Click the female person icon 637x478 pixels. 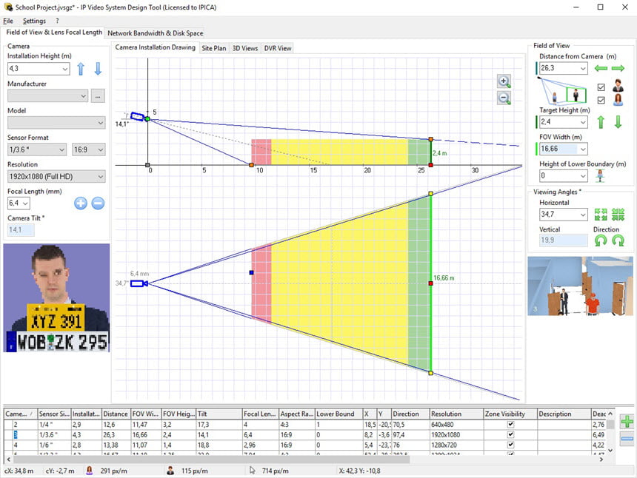pyautogui.click(x=618, y=100)
